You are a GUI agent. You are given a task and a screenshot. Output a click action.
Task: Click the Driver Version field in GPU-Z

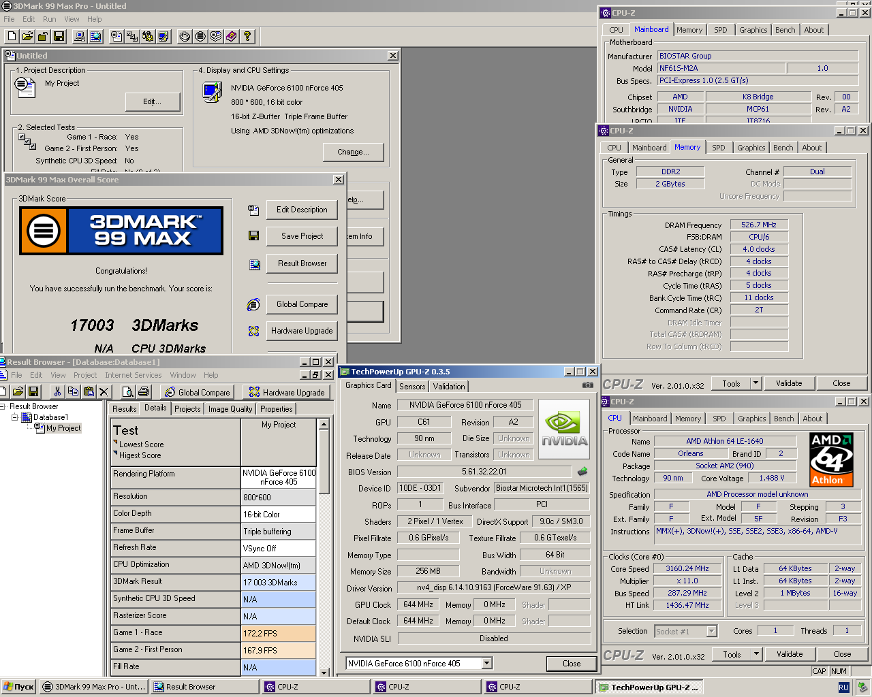(x=494, y=587)
